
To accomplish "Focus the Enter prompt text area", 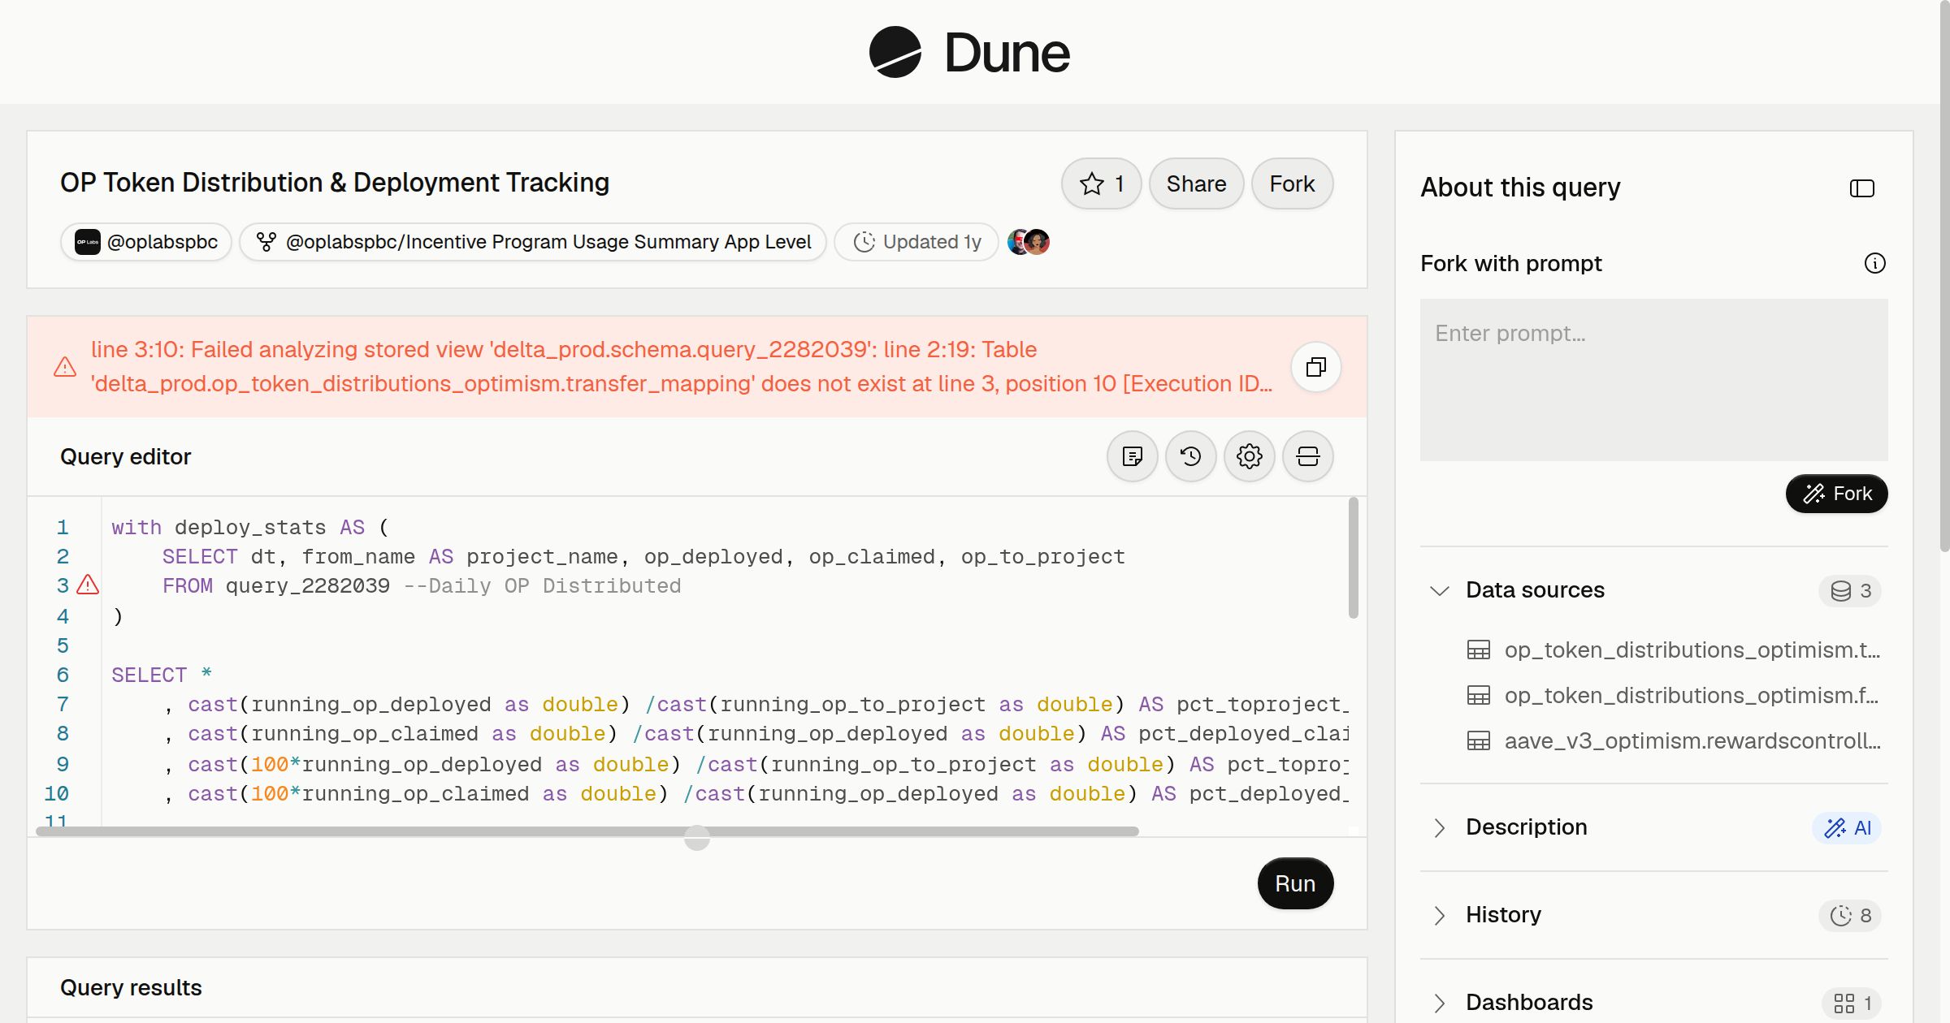I will [1653, 380].
